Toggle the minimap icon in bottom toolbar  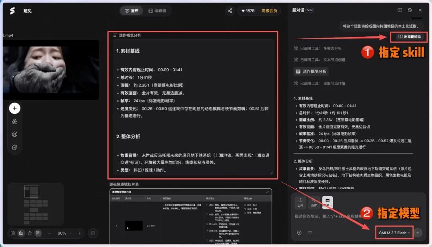(x=21, y=233)
